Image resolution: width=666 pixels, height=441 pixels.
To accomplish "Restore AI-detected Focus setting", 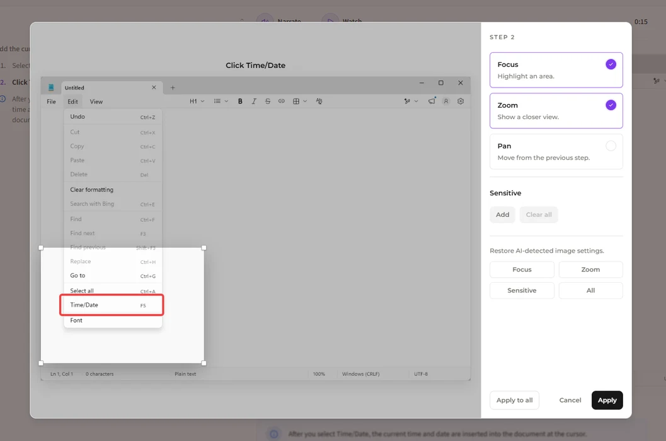I will [x=522, y=270].
